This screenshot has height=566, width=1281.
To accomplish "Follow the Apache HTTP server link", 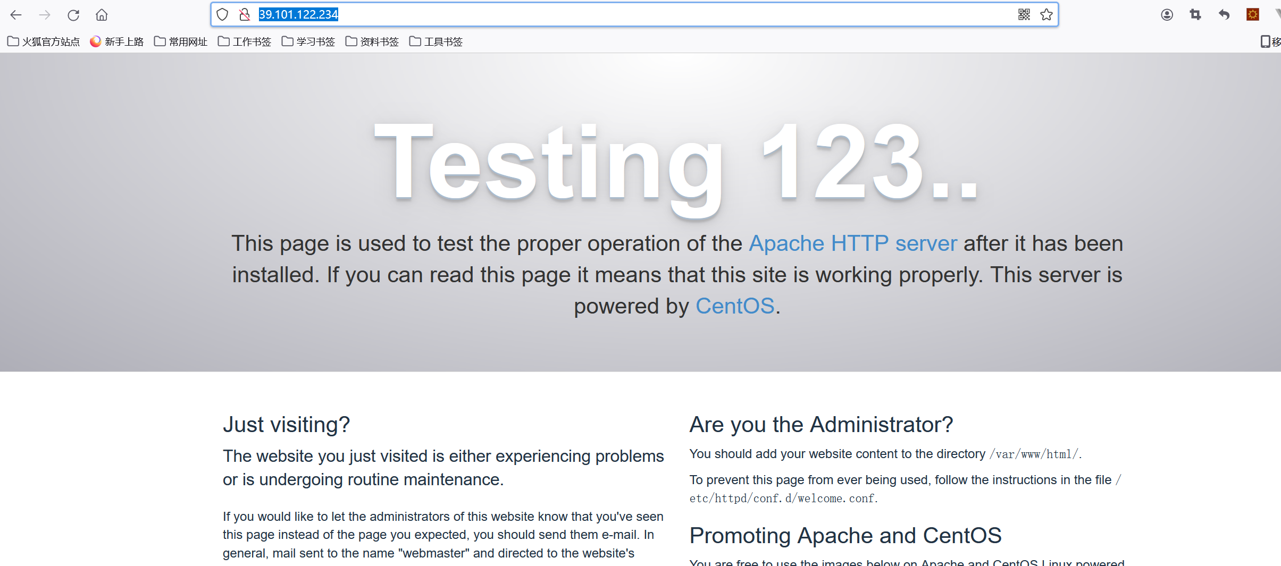I will pos(853,243).
